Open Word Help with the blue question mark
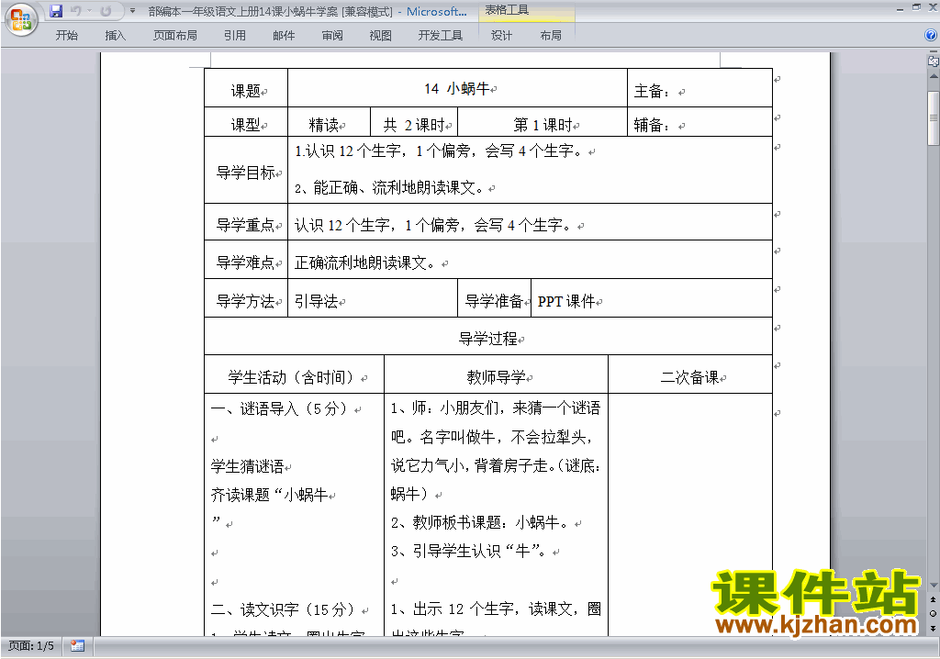This screenshot has width=940, height=659. coord(931,36)
